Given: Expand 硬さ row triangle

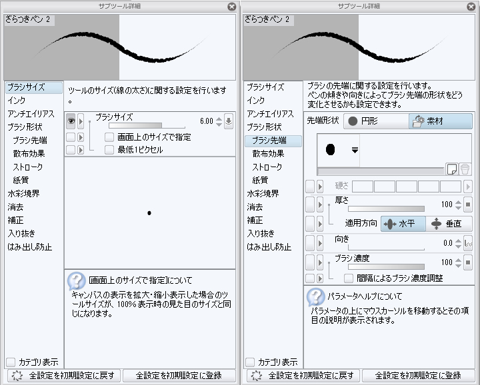Looking at the screenshot, I should click(x=320, y=187).
